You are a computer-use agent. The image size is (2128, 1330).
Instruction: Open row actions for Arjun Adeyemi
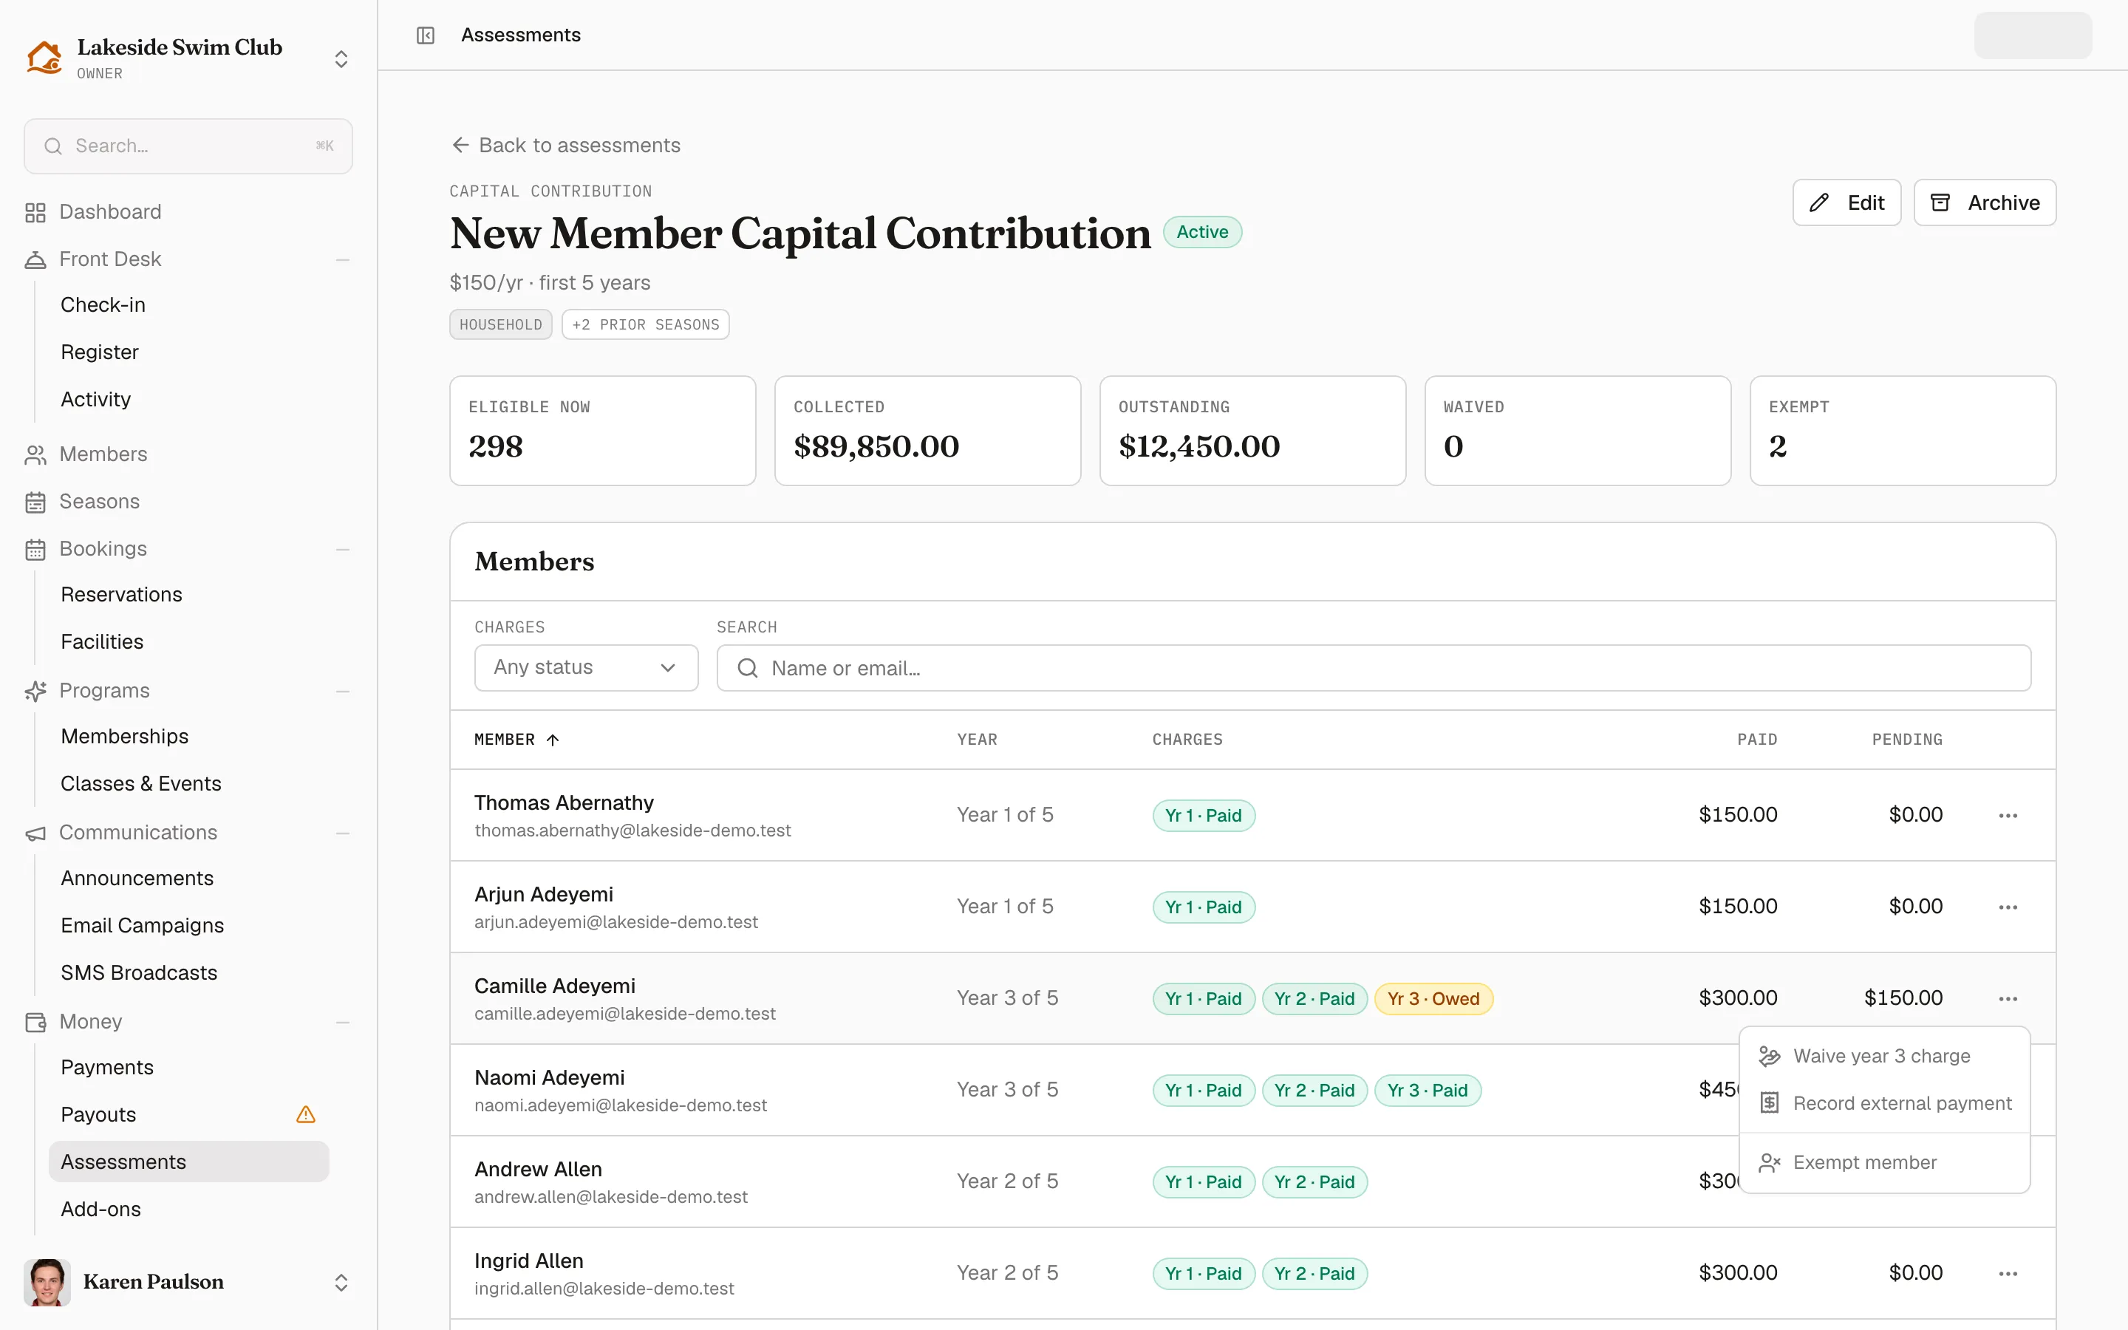click(x=2008, y=907)
